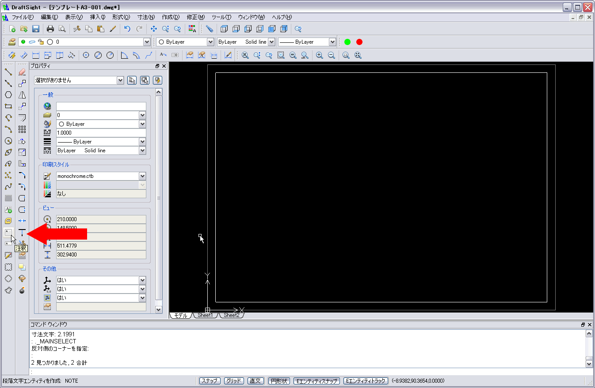Click the Print icon
Viewport: 595px width, 388px height.
coord(50,29)
